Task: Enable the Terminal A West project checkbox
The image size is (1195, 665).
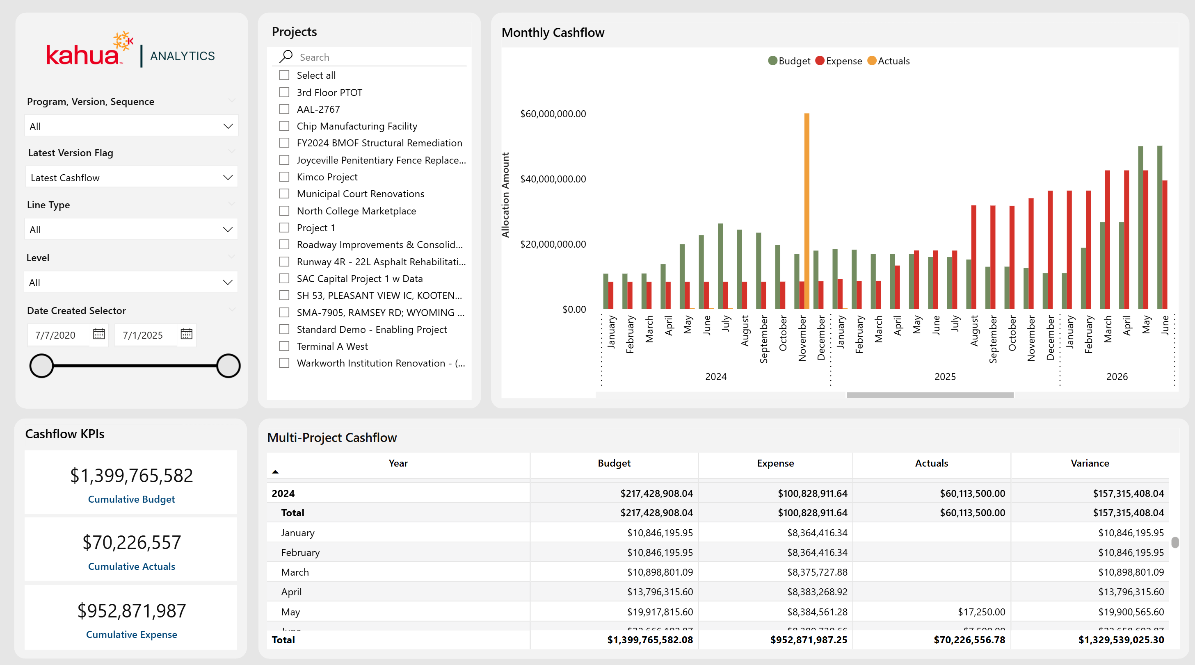Action: (x=284, y=346)
